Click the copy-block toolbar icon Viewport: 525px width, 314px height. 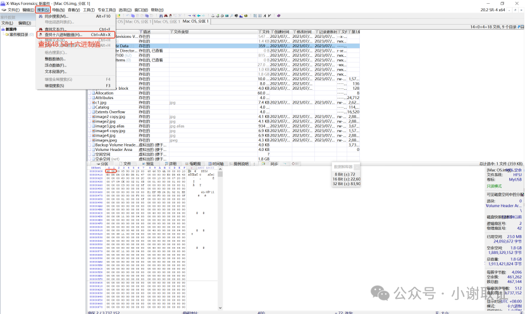pos(133,16)
